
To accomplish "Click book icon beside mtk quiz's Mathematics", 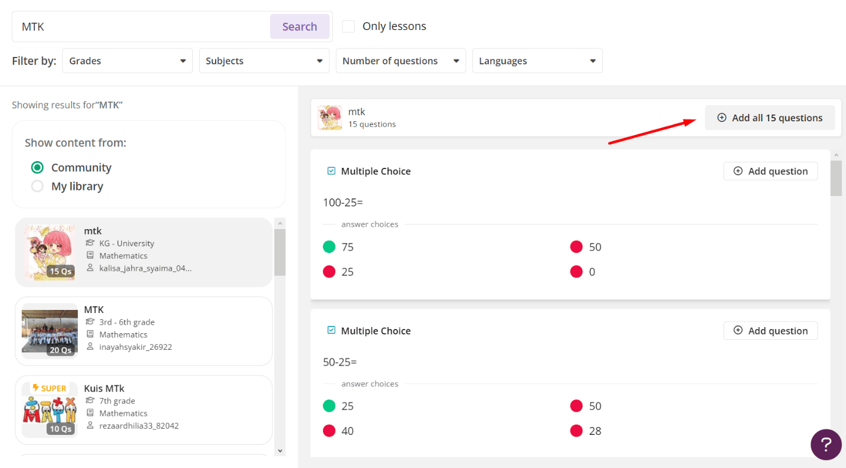I will point(90,255).
